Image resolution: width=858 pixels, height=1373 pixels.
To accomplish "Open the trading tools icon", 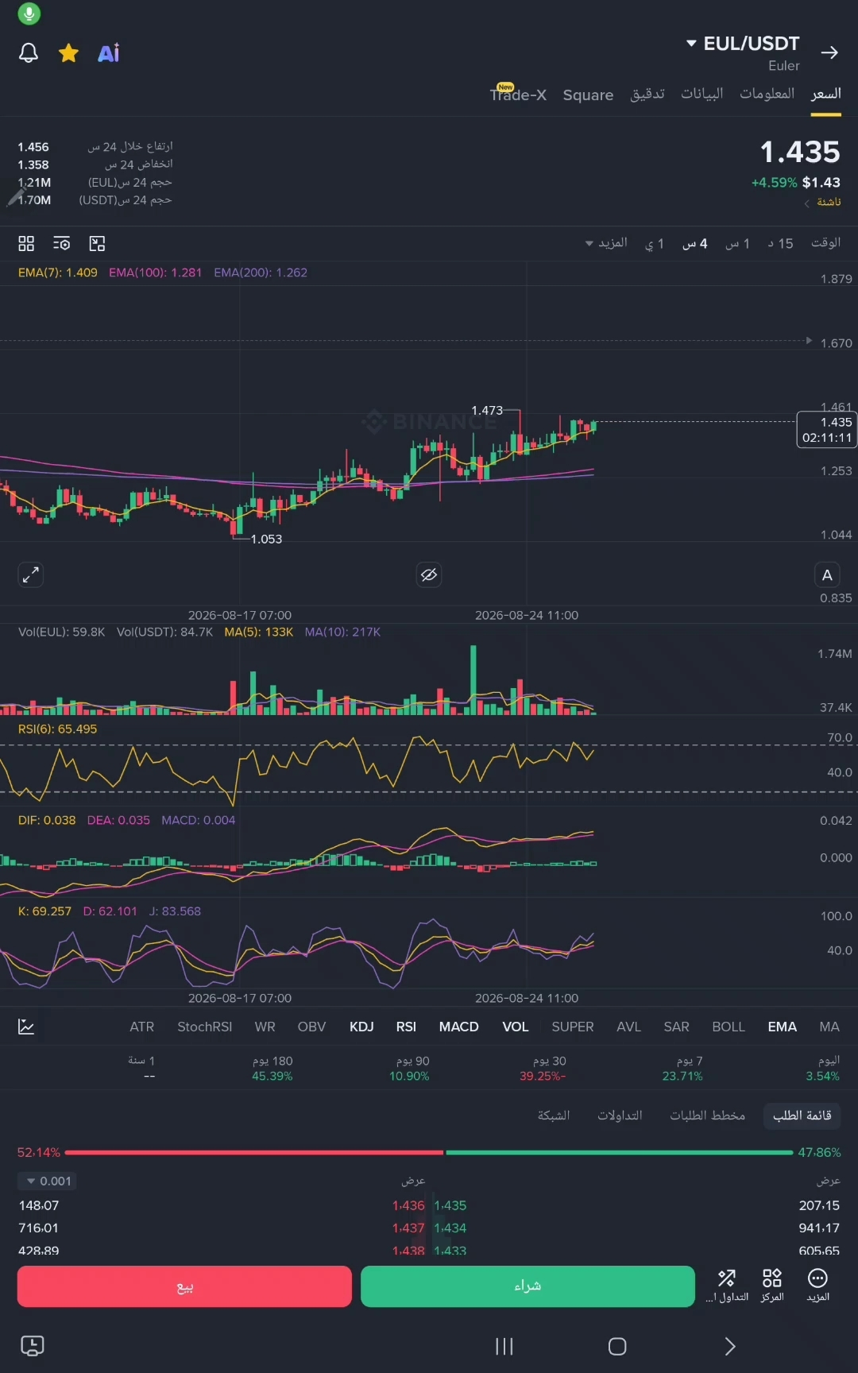I will tap(727, 1285).
